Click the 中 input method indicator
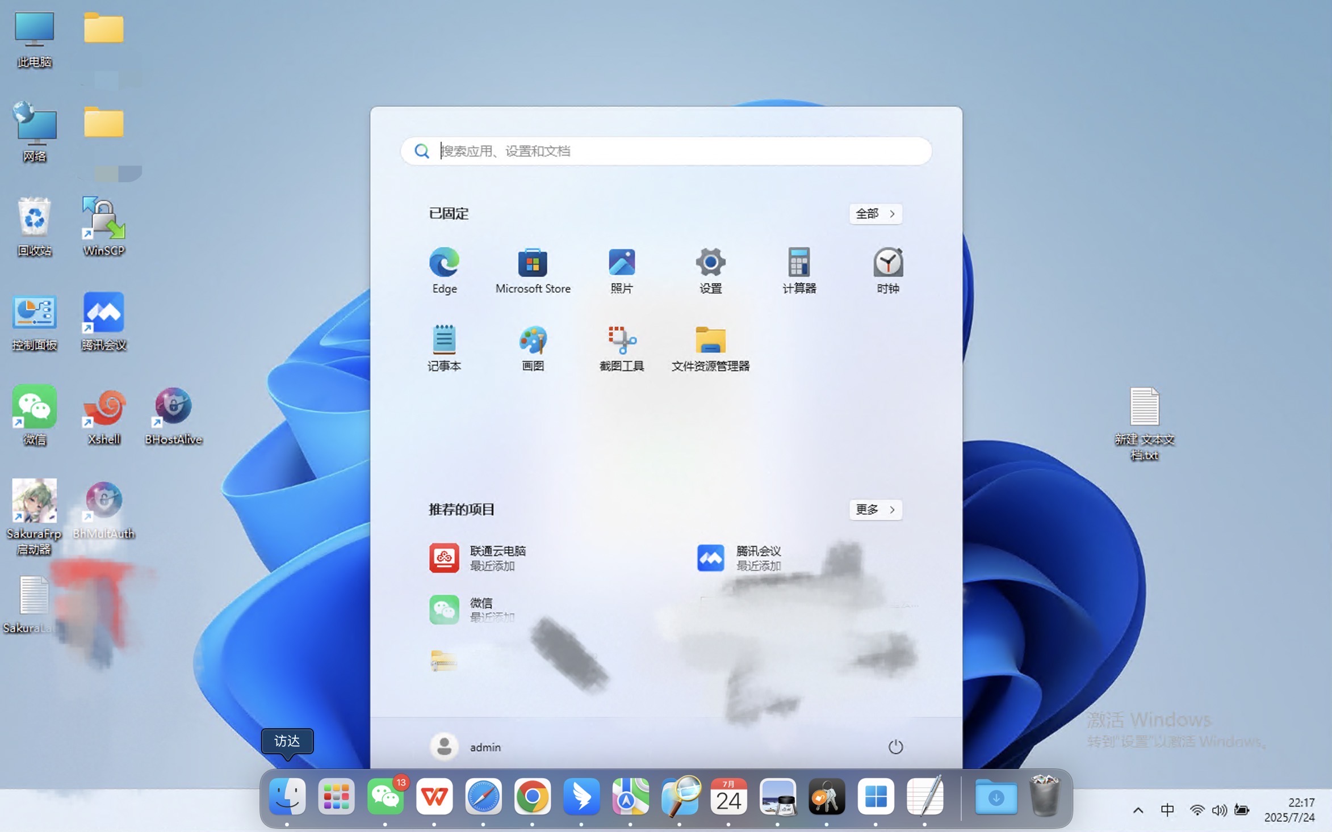 [x=1167, y=810]
